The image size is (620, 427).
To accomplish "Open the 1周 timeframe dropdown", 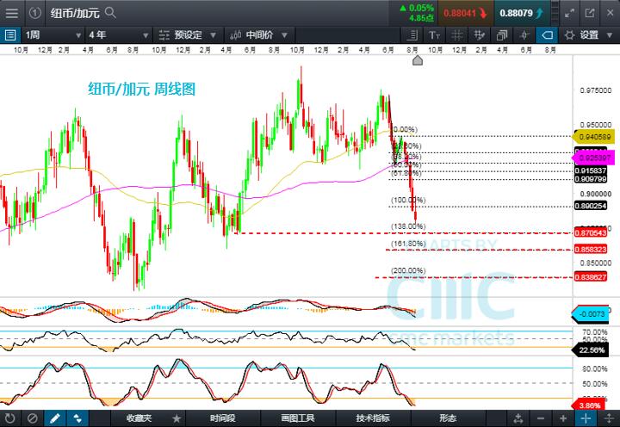I will point(47,35).
